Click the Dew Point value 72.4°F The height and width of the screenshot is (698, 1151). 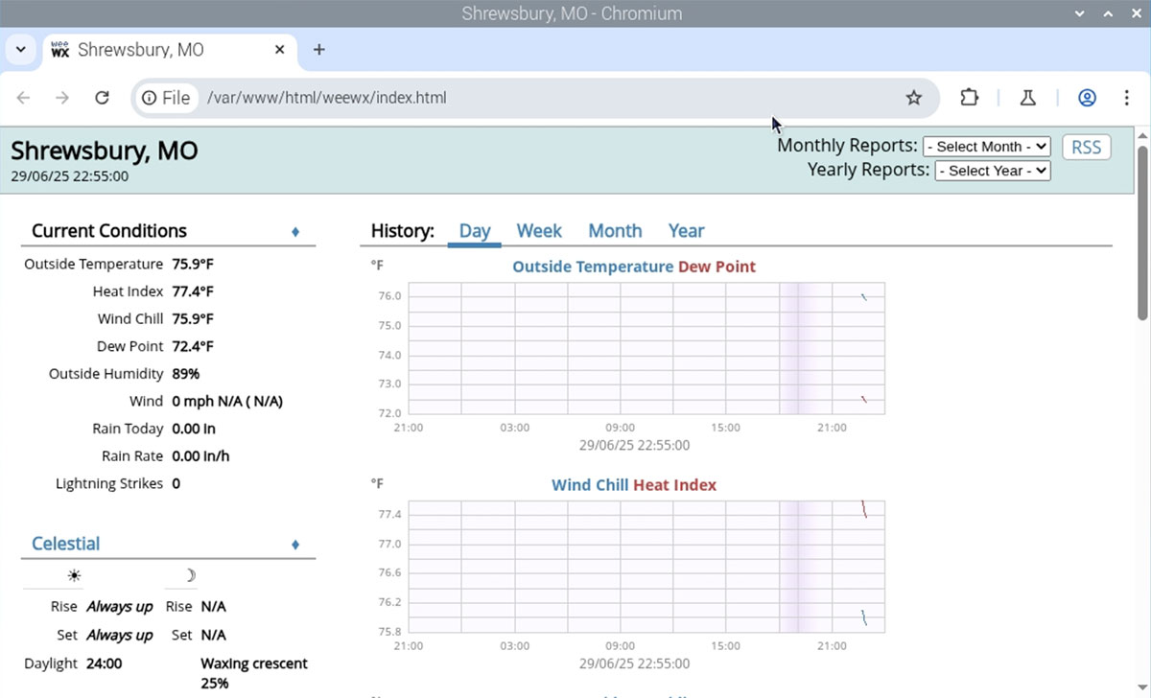pyautogui.click(x=193, y=346)
